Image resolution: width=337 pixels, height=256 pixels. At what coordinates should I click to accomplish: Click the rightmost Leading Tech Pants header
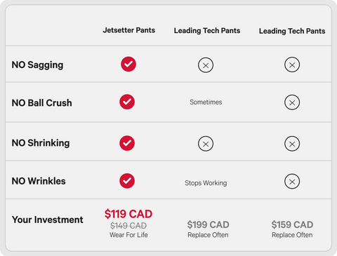tap(292, 31)
